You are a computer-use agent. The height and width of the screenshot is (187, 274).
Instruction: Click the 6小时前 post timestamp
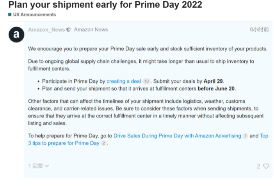[259, 30]
